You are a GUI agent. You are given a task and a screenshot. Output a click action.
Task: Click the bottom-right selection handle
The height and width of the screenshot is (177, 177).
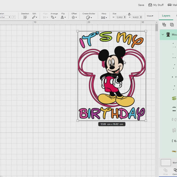click(146, 121)
